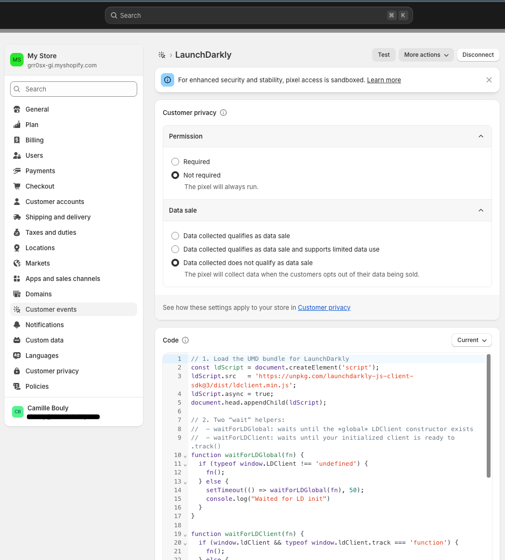Click the Taxes and duties icon
Image resolution: width=505 pixels, height=560 pixels.
(17, 232)
